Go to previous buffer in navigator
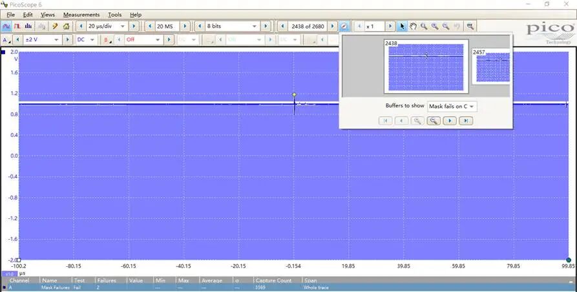577x292 pixels. pos(401,121)
